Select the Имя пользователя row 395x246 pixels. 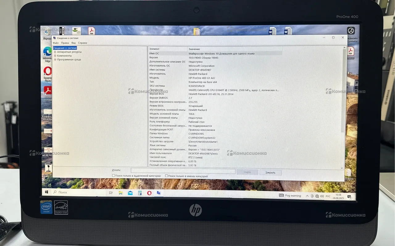(x=215, y=153)
